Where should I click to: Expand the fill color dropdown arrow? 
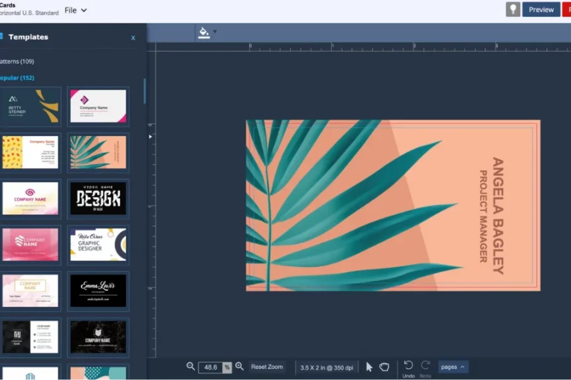(215, 32)
